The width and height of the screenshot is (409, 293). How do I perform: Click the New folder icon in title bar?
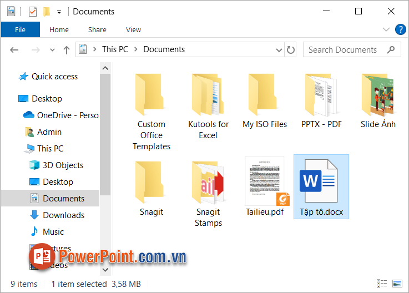47,12
